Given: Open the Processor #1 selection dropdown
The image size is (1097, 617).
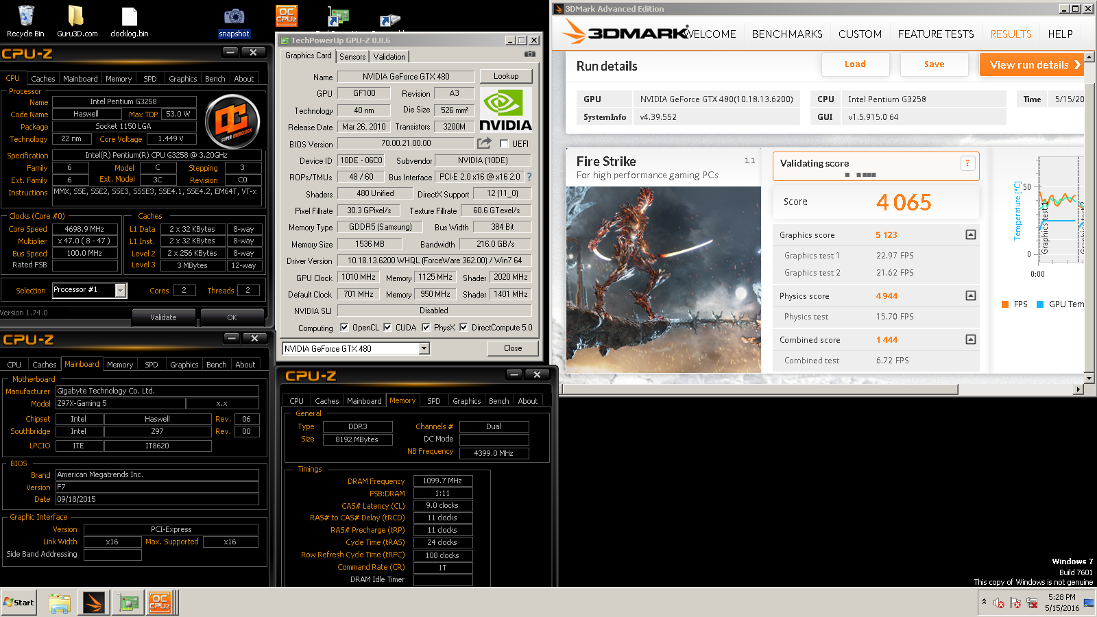Looking at the screenshot, I should tap(121, 291).
